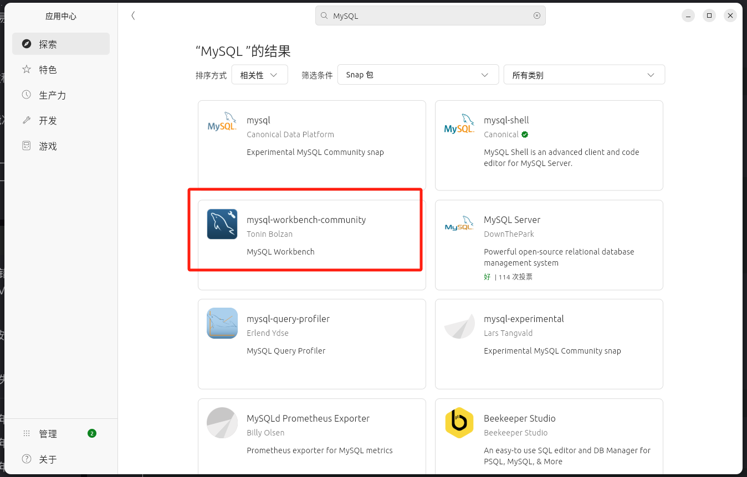The image size is (747, 477).
Task: Click the wrench icon beside 开发
Action: point(27,120)
